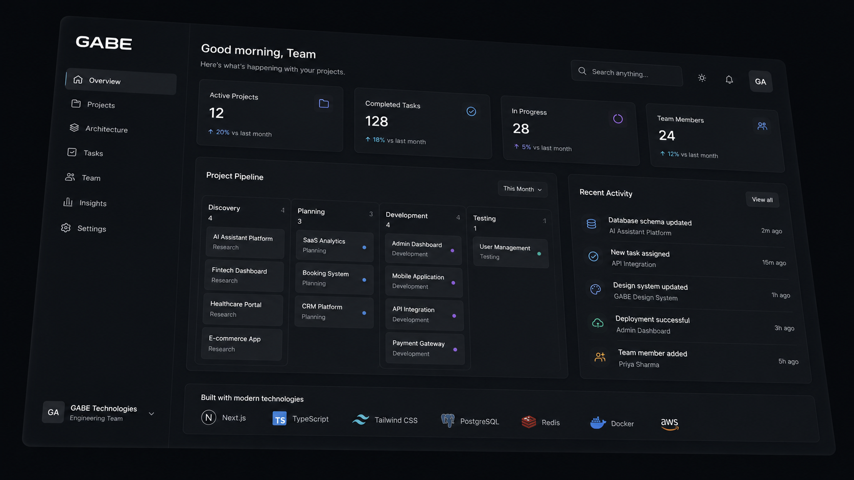The width and height of the screenshot is (854, 480).
Task: Open the AI Assistant Platform card
Action: click(245, 242)
